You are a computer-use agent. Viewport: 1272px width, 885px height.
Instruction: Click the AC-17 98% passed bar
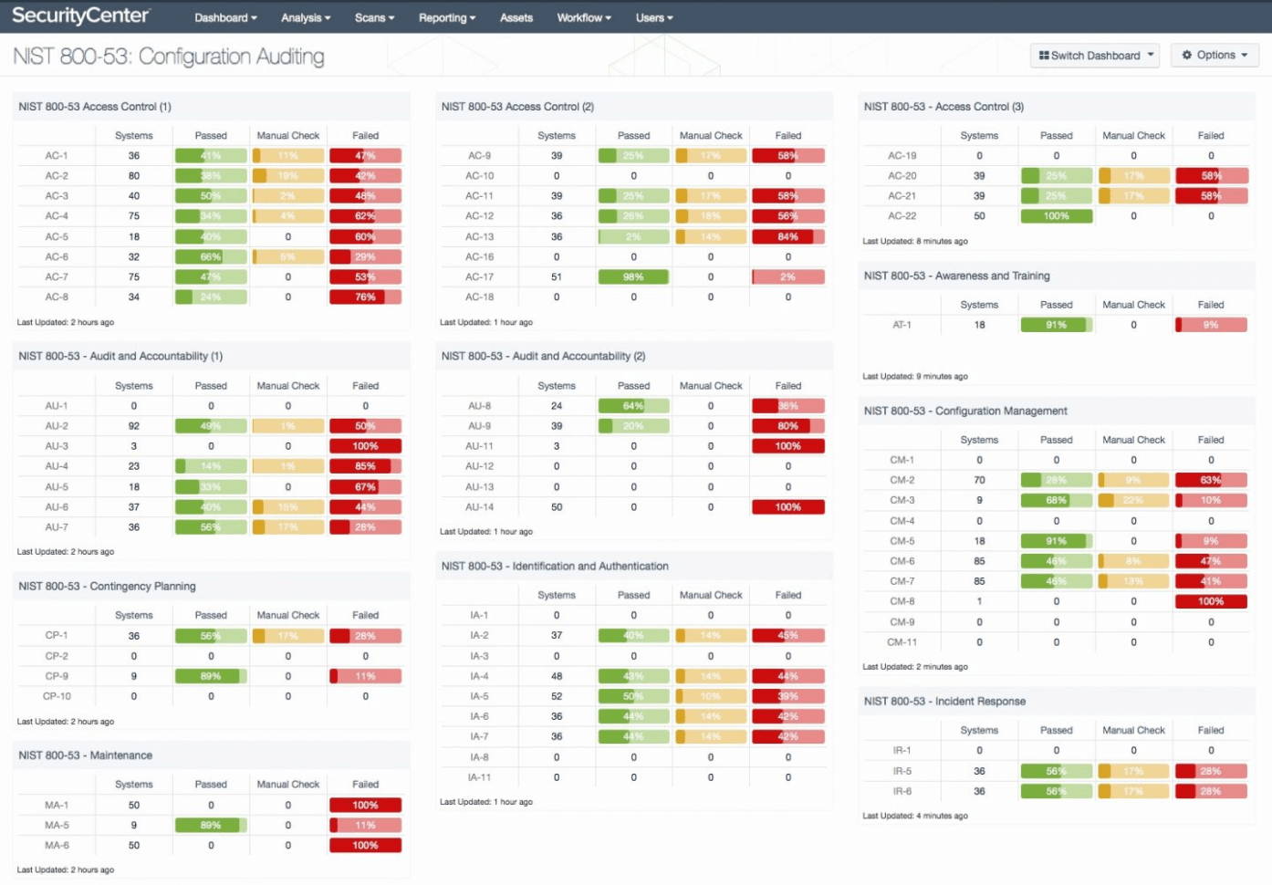(633, 276)
